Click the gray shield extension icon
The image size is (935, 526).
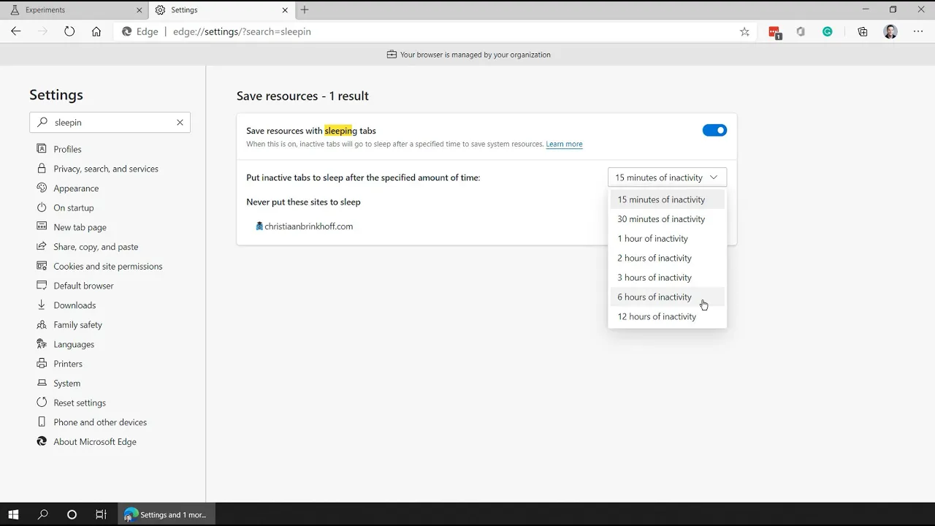coord(801,31)
